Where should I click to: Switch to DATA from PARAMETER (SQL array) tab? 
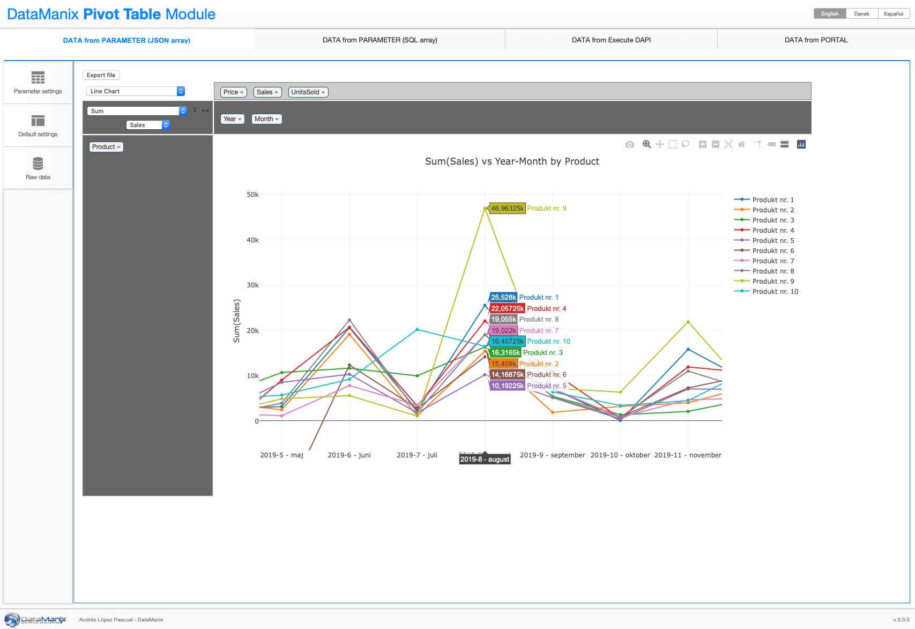380,40
